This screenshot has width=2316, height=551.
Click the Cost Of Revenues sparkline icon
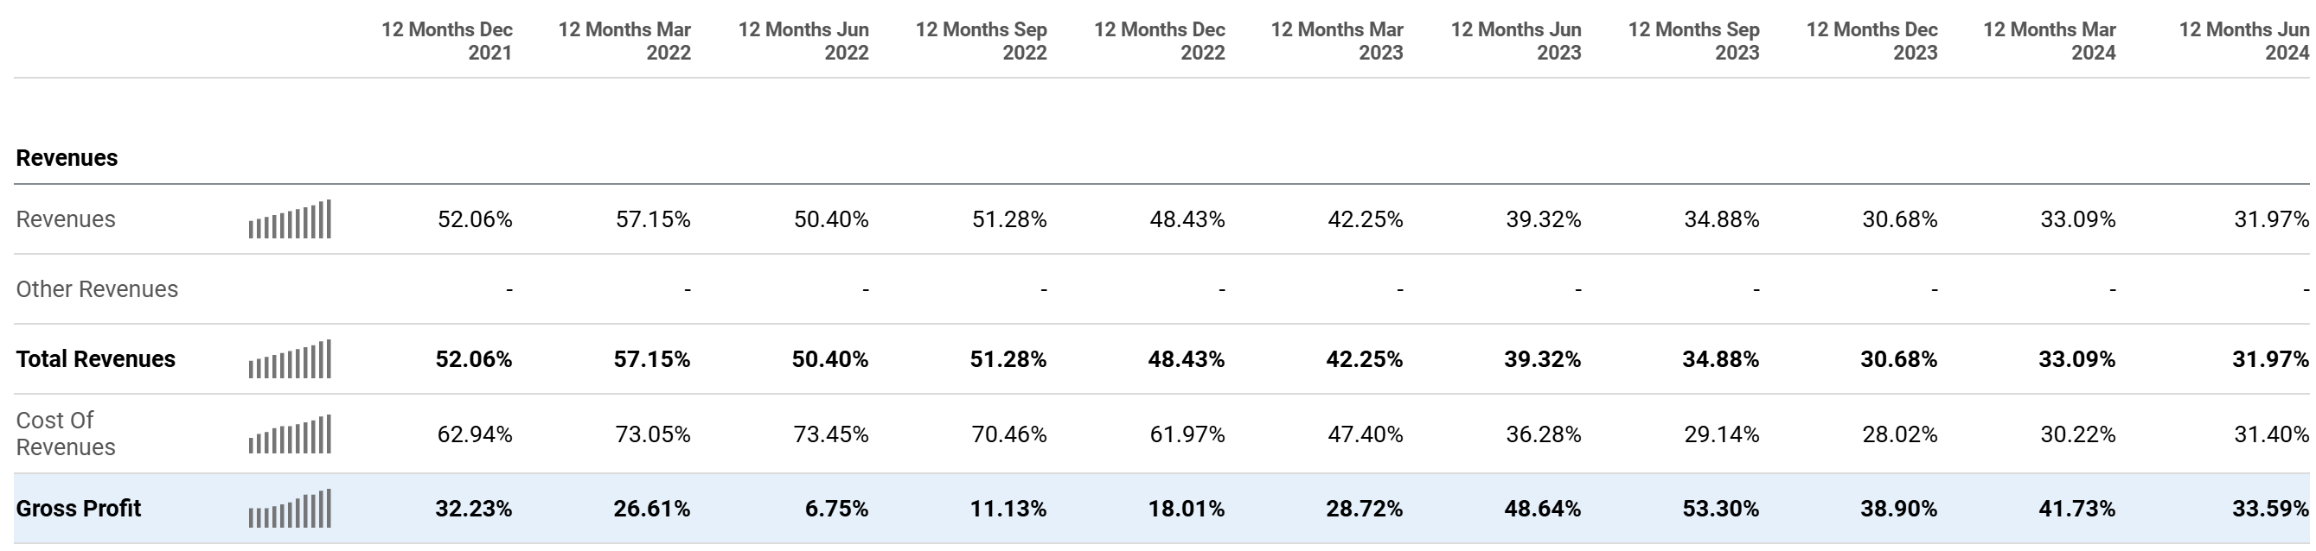pos(290,434)
